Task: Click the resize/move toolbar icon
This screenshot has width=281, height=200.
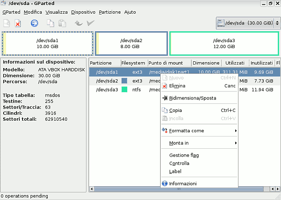Action: 35,23
